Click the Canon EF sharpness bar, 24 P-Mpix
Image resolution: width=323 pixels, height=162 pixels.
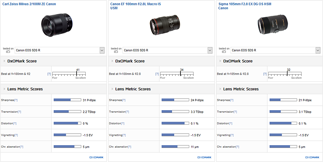tap(175, 100)
